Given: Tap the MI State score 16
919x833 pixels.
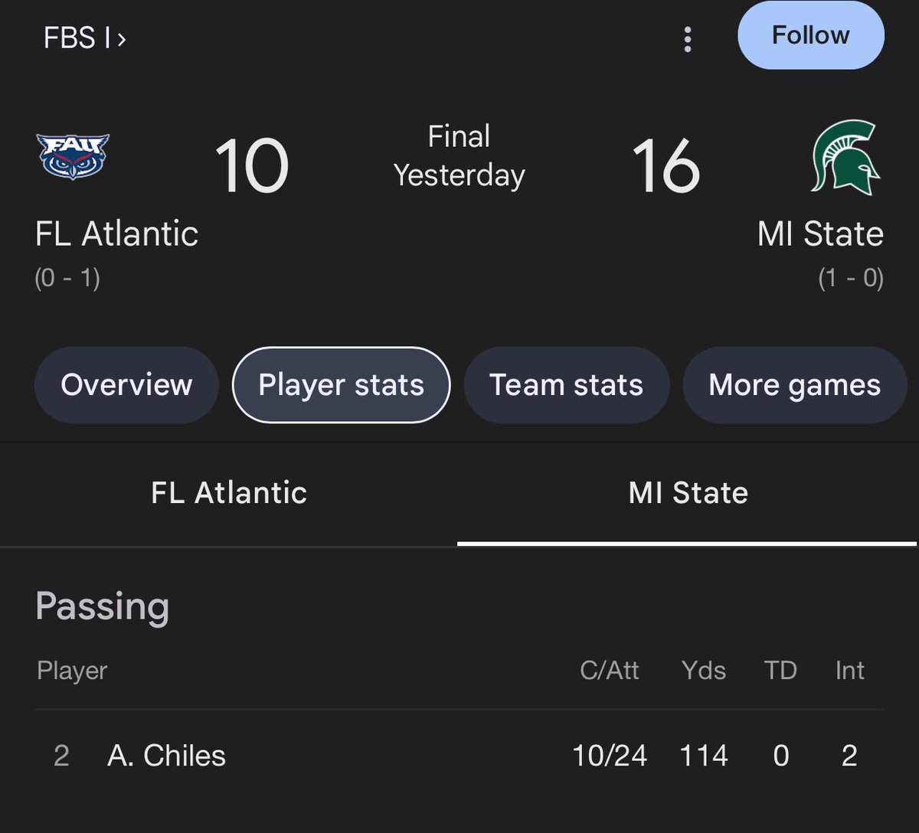Looking at the screenshot, I should (666, 165).
